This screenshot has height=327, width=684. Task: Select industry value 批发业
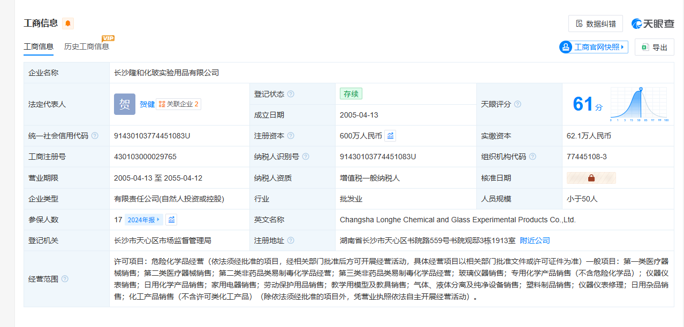351,199
